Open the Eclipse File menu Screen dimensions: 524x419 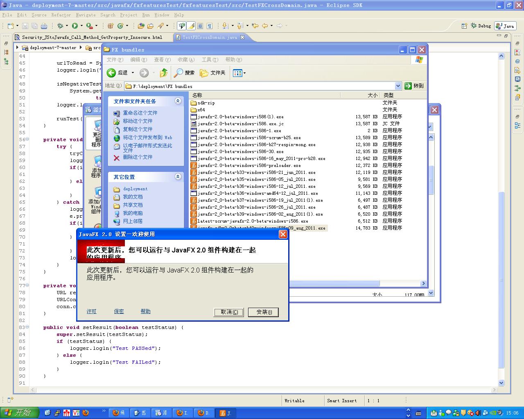[x=7, y=15]
